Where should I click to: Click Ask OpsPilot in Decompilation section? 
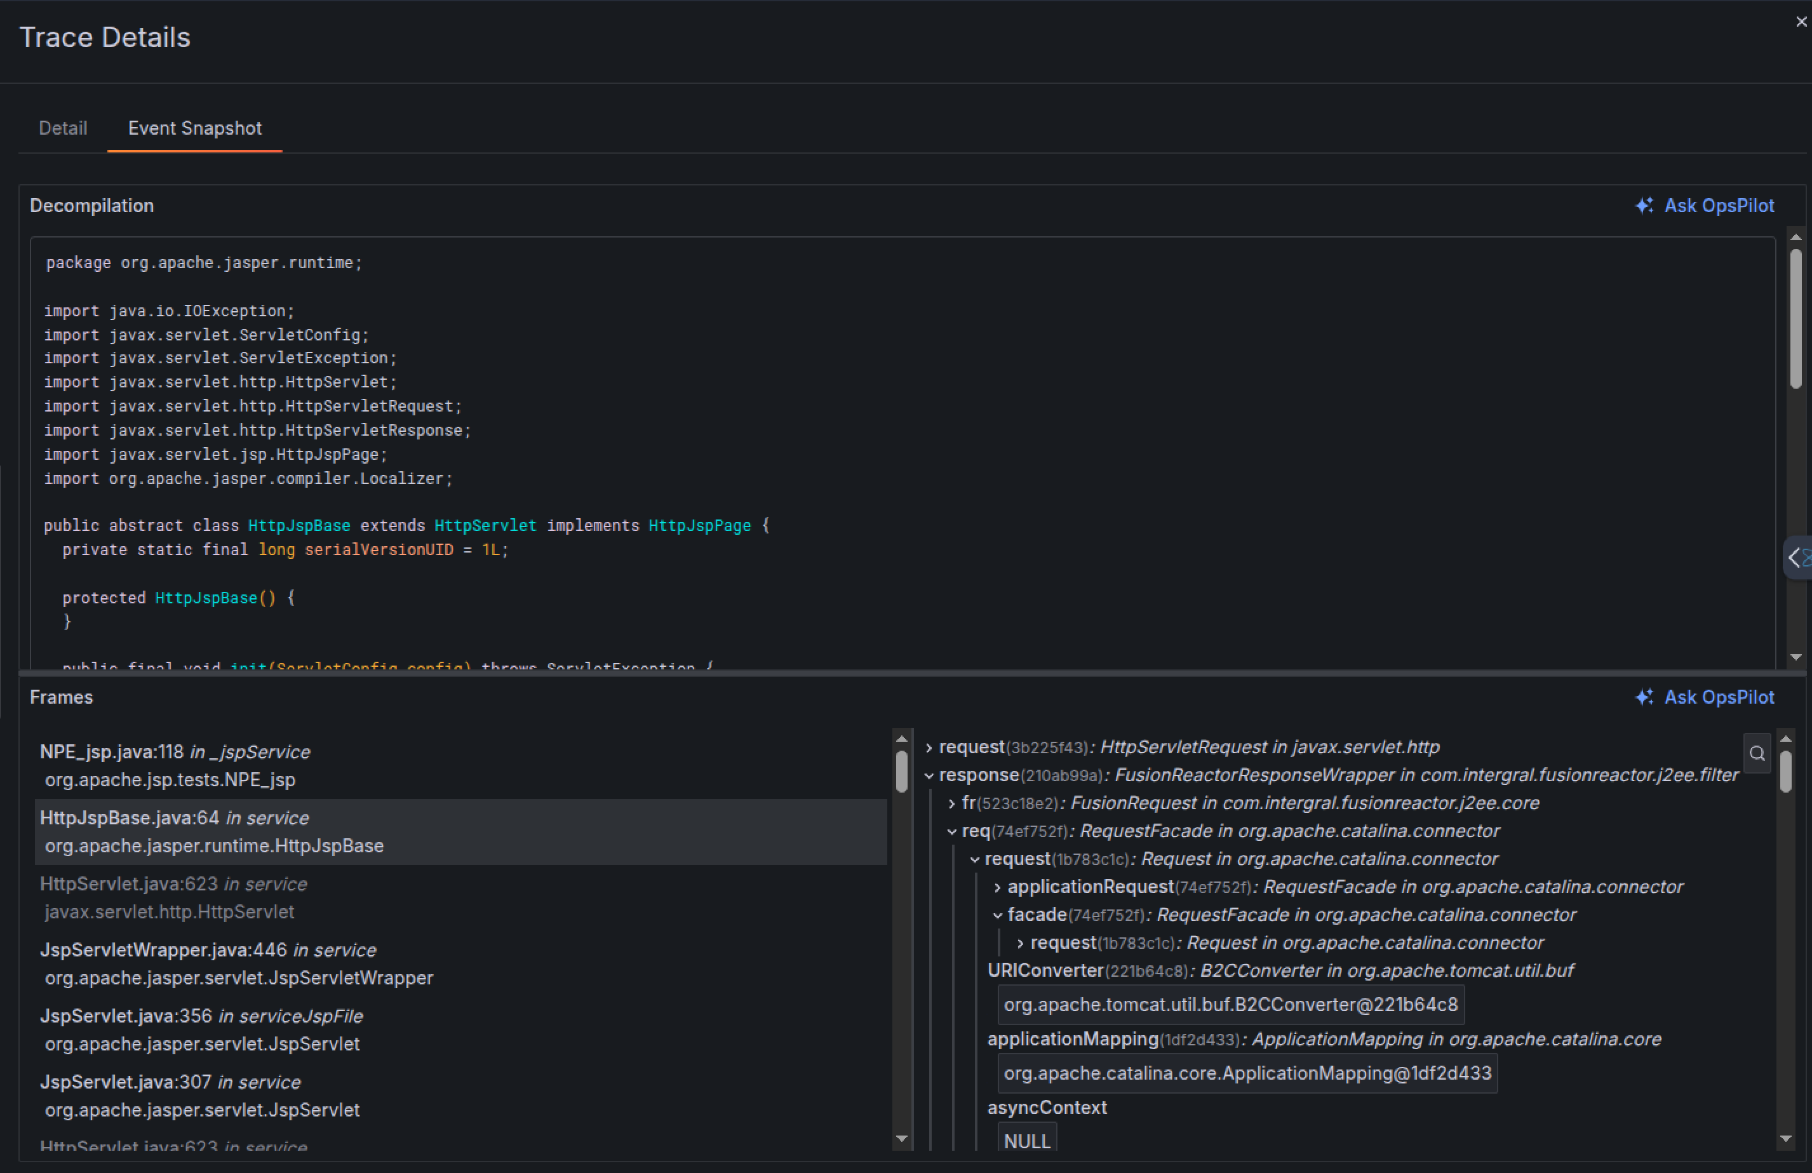click(1705, 206)
